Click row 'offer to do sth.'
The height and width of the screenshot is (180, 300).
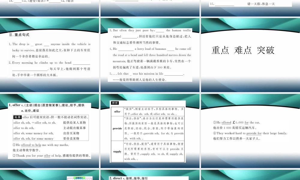24,128
